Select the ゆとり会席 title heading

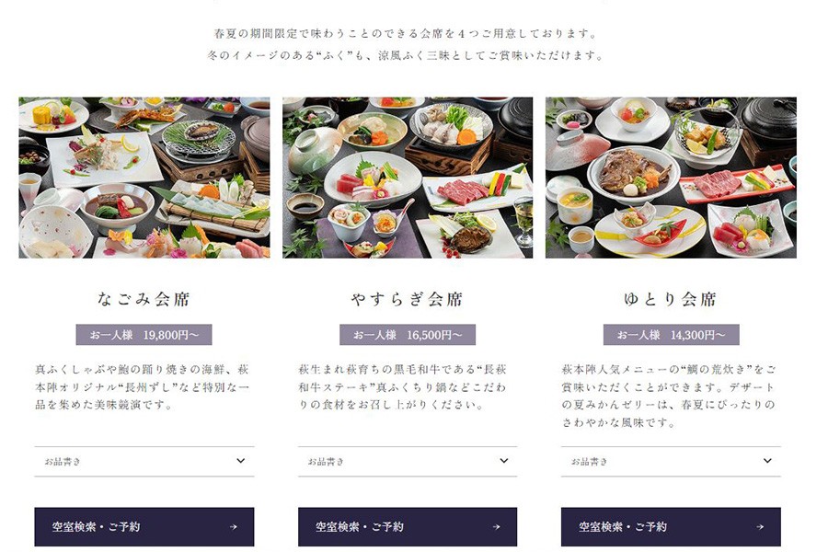click(671, 299)
